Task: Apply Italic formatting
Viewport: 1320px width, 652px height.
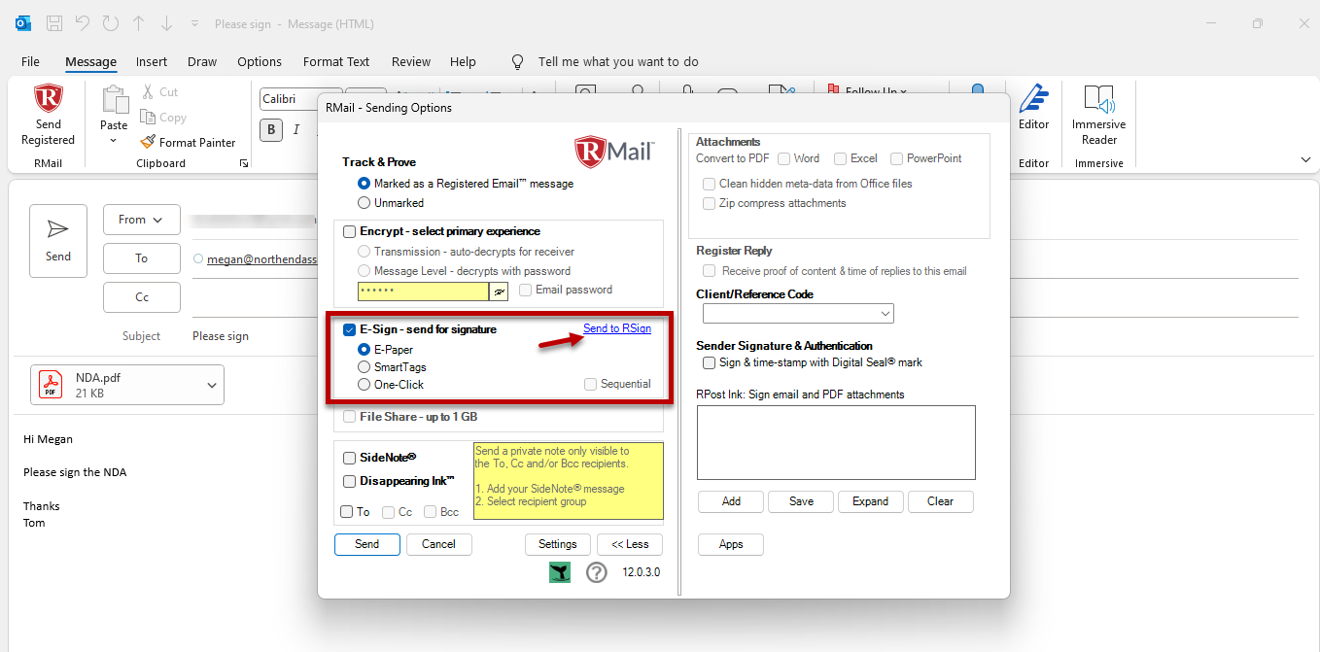Action: 297,129
